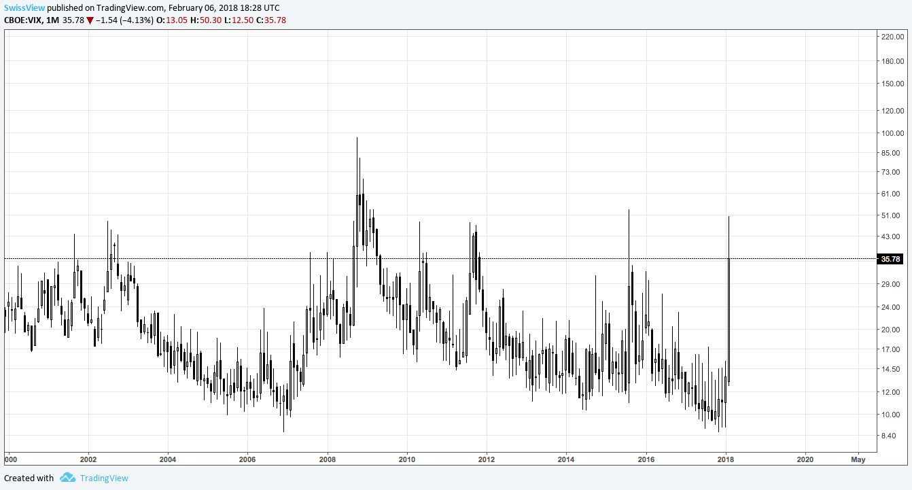Click the May time axis label

click(858, 459)
